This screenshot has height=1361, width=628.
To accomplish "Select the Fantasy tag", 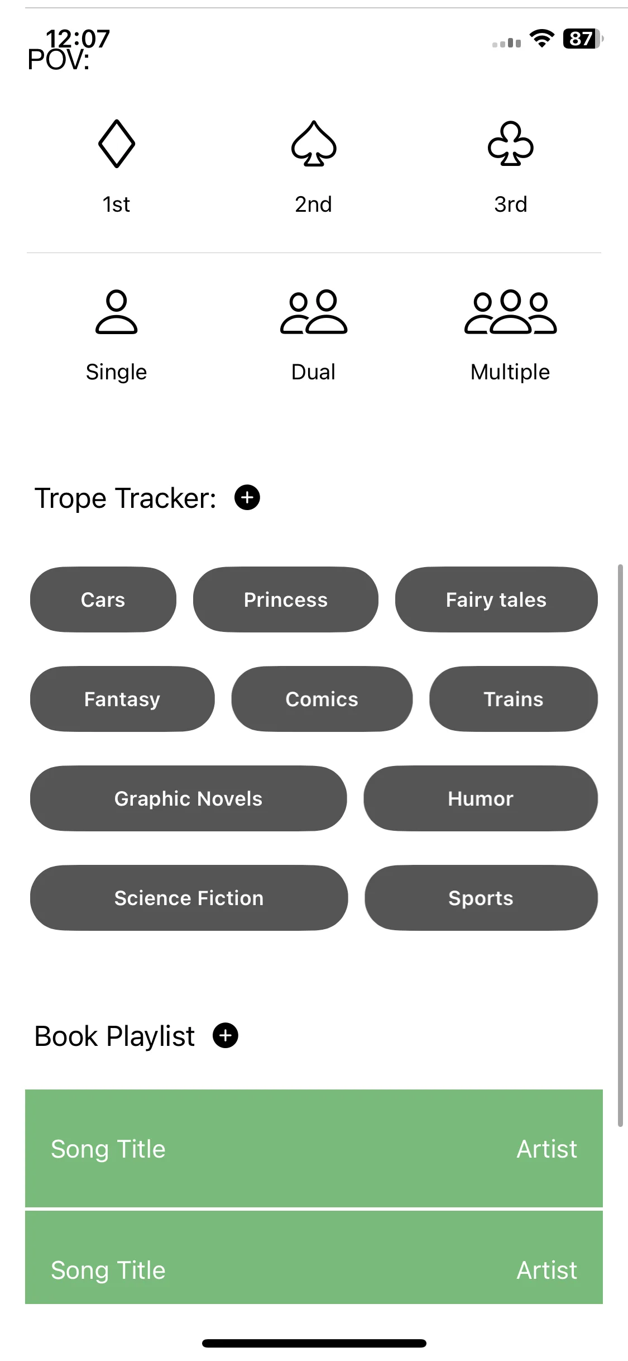I will [x=122, y=699].
